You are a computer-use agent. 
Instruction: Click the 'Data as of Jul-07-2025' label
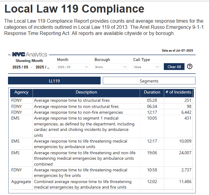177,51
